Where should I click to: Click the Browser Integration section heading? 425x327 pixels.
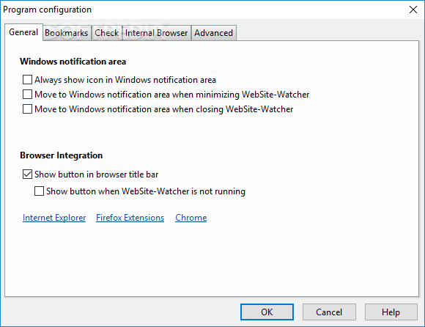tap(62, 155)
